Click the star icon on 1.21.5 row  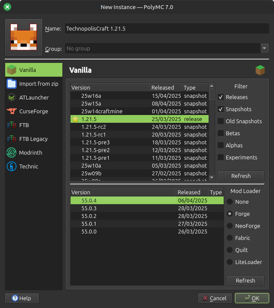[75, 119]
